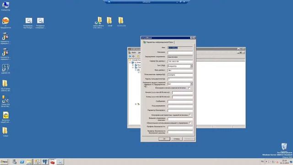
Task: Open the Windows Explorer taskbar icon
Action: point(29,162)
